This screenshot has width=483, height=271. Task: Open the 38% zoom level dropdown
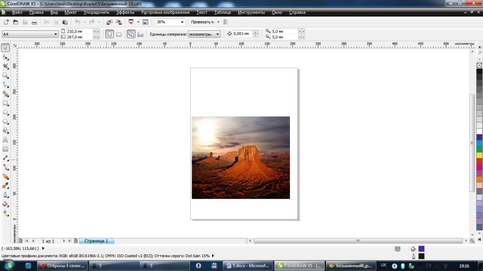[182, 22]
